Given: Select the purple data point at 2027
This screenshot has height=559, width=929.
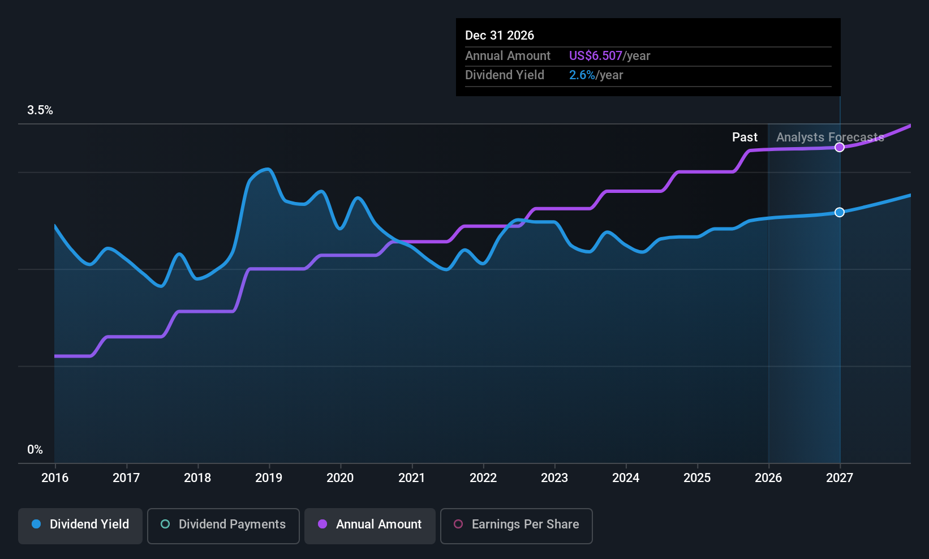Looking at the screenshot, I should click(840, 147).
